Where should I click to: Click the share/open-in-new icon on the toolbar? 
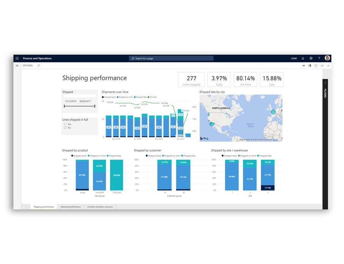(322, 66)
